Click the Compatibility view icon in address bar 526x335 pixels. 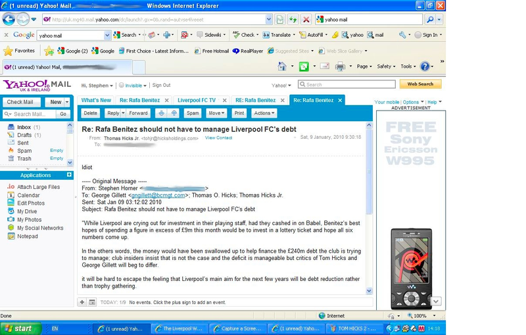pos(280,20)
